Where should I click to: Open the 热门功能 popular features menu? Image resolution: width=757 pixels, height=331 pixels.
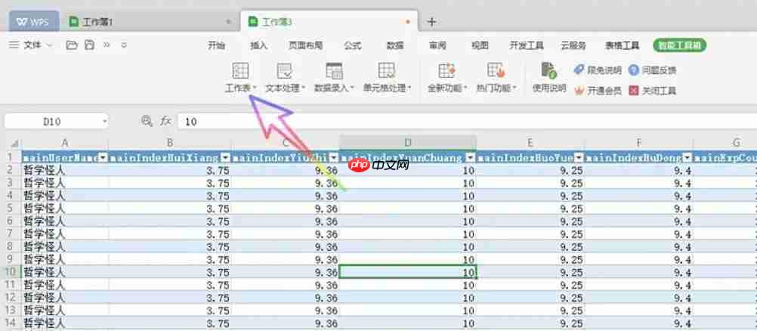tap(496, 77)
